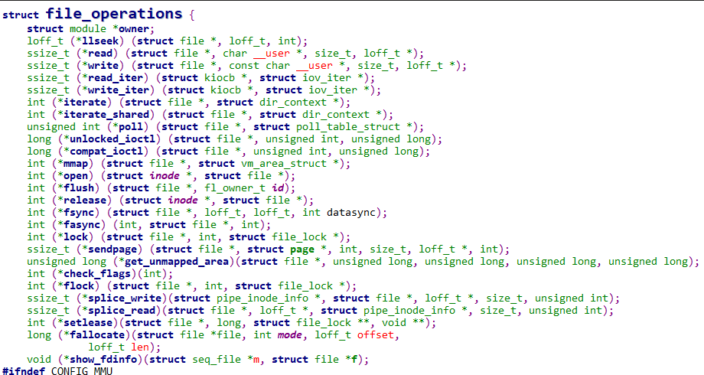Click the write function pointer name
Viewport: 704px width, 375px height.
pos(103,66)
